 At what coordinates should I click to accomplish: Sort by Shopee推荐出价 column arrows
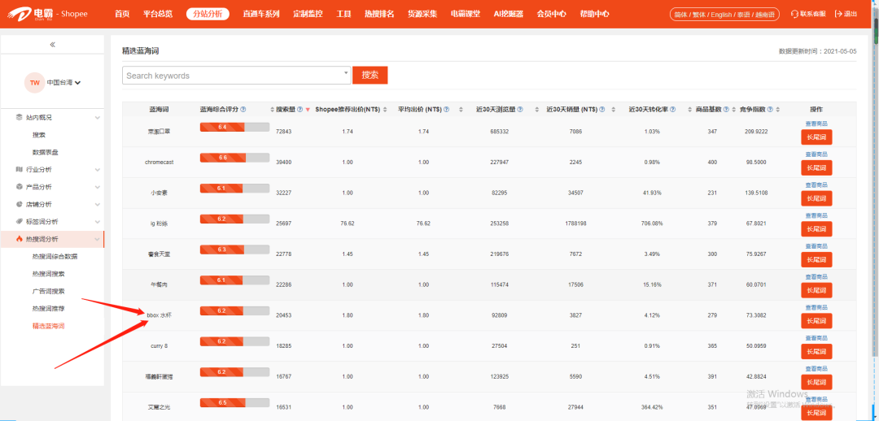point(387,109)
